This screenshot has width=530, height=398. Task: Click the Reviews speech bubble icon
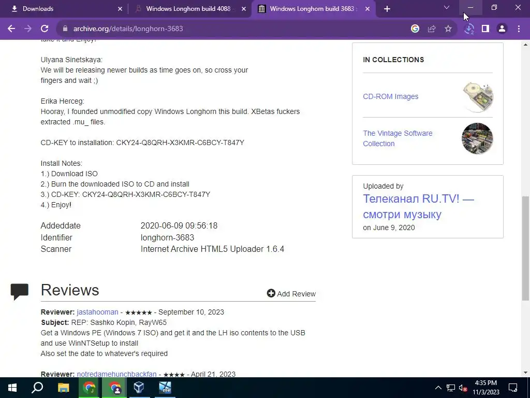(20, 292)
